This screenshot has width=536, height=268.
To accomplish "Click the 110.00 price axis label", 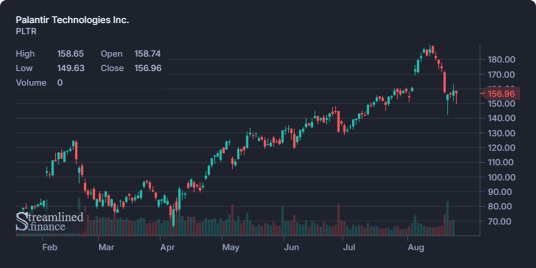I will 501,162.
